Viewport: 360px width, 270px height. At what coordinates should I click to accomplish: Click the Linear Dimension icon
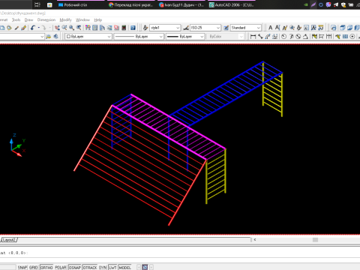[253, 37]
